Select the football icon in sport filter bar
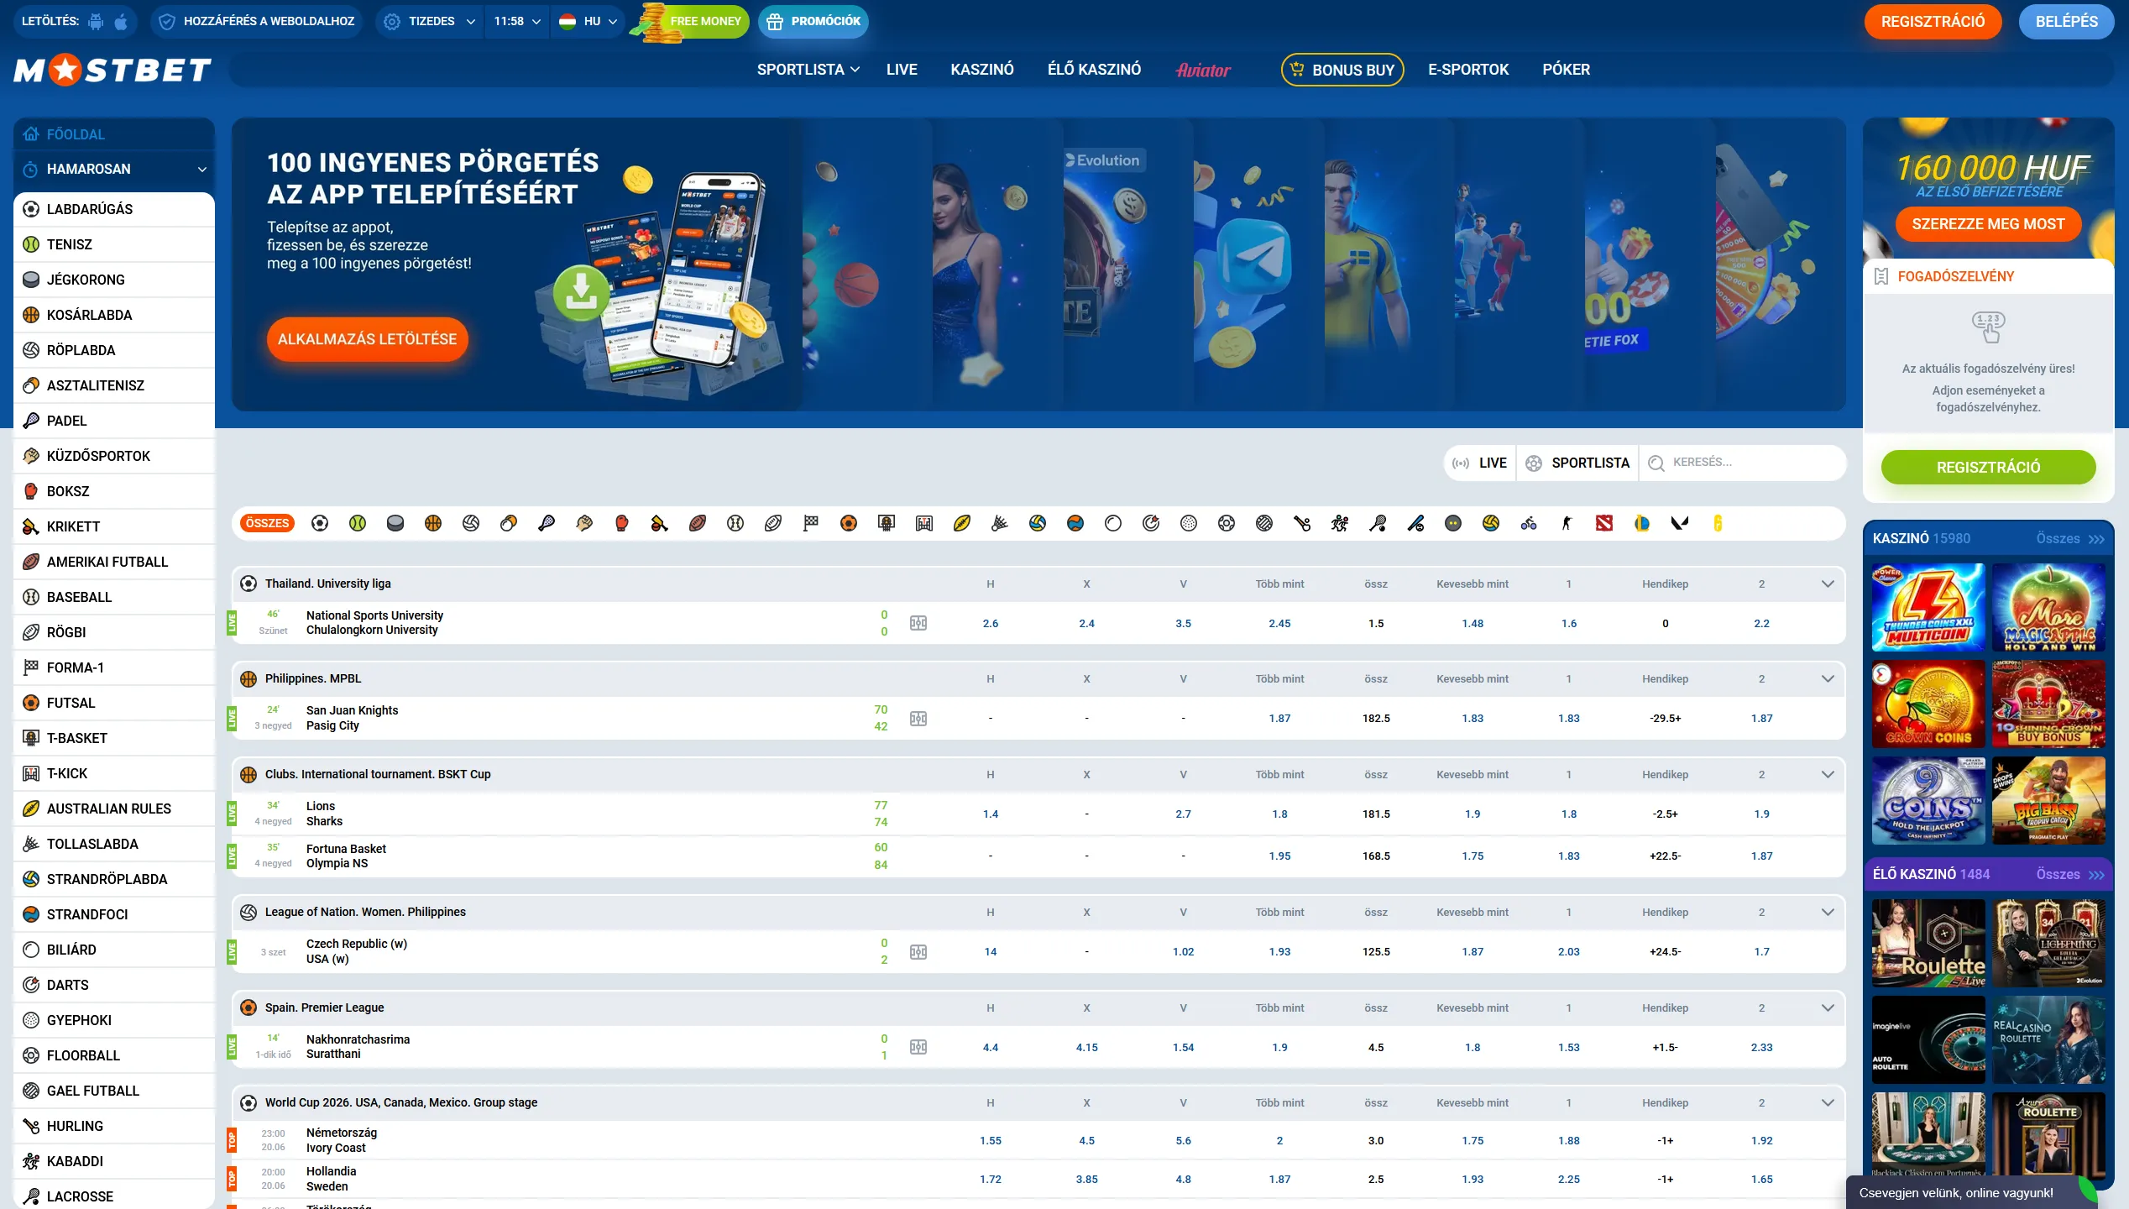The height and width of the screenshot is (1209, 2129). pyautogui.click(x=320, y=523)
